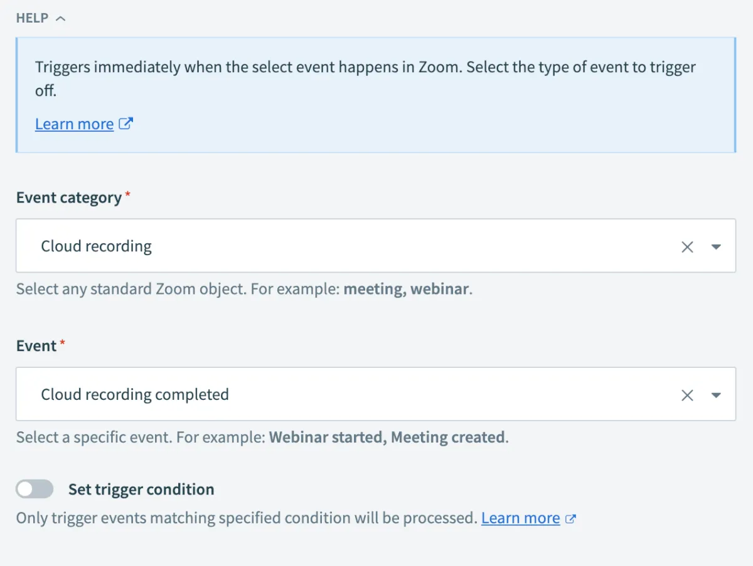Click the Set trigger condition label
This screenshot has width=753, height=566.
(141, 490)
